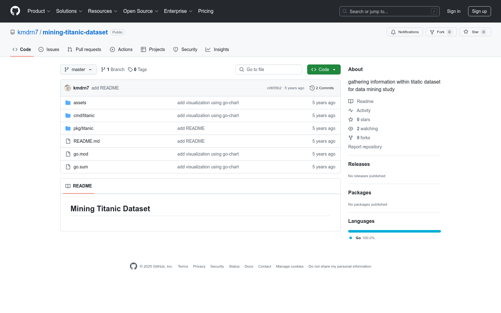Click the Pricing link
Screen dimensions: 501x313
click(x=206, y=11)
